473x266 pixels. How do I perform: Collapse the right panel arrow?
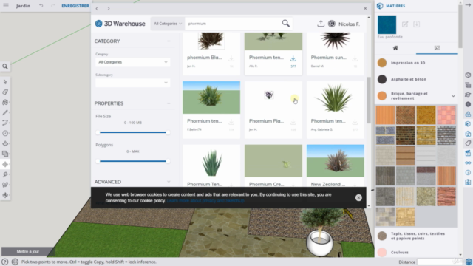468,5
